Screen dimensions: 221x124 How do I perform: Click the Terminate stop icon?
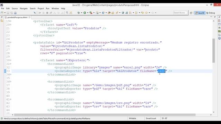47,13
